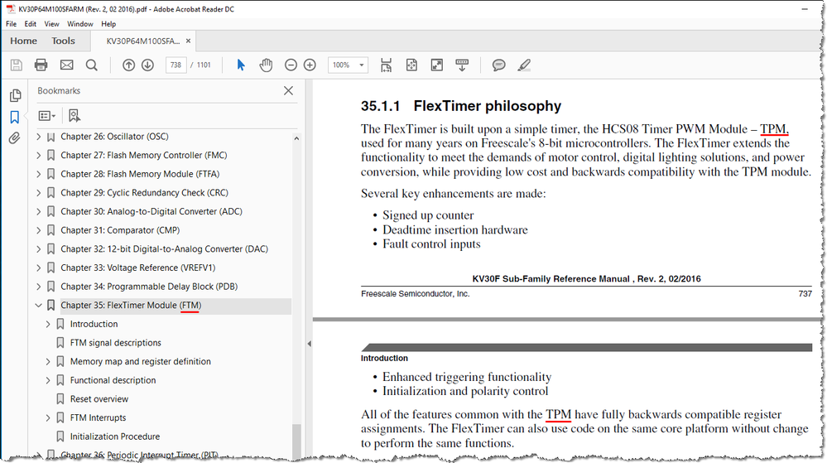Zoom in with the plus icon
This screenshot has width=827, height=463.
310,65
